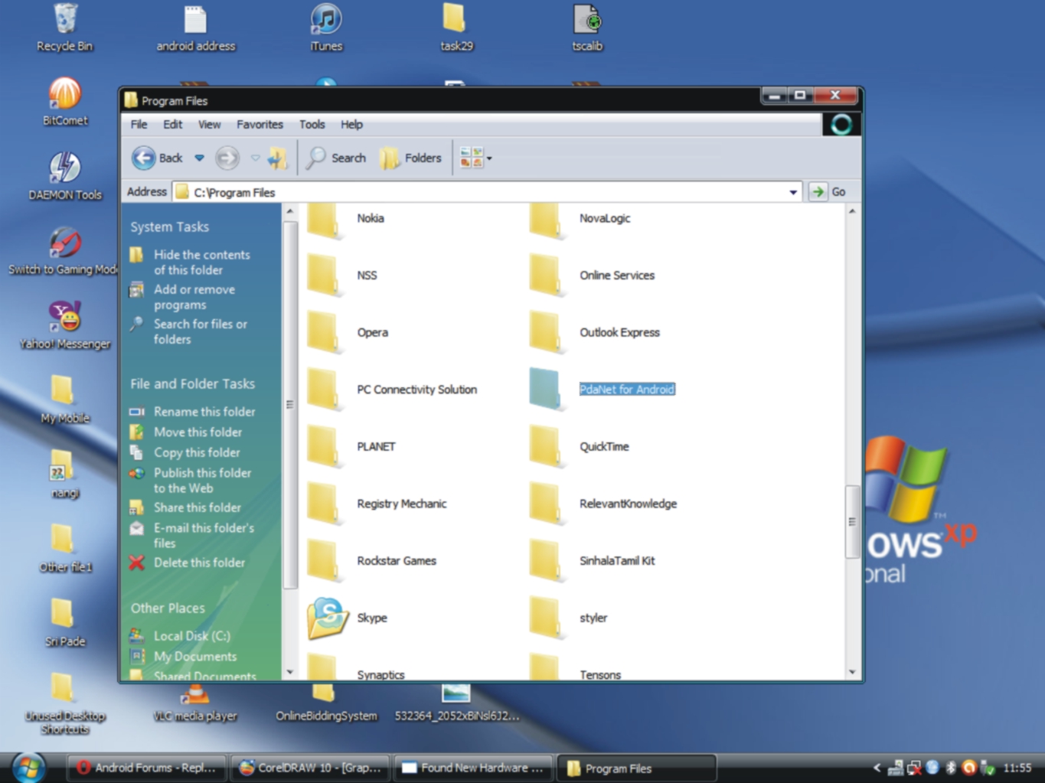
Task: Open the Windows Start button
Action: click(28, 768)
